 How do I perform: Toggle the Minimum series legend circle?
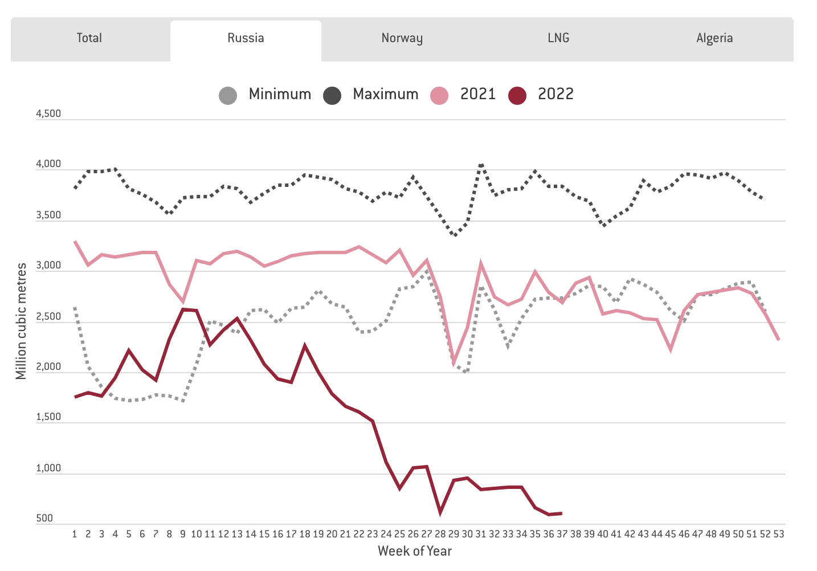[228, 95]
